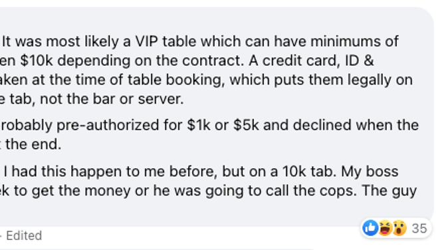Click the short line reading "the end."
Screen dimensions: 444x250
pyautogui.click(x=33, y=144)
